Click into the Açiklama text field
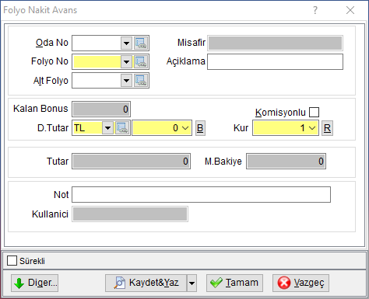 click(x=275, y=62)
